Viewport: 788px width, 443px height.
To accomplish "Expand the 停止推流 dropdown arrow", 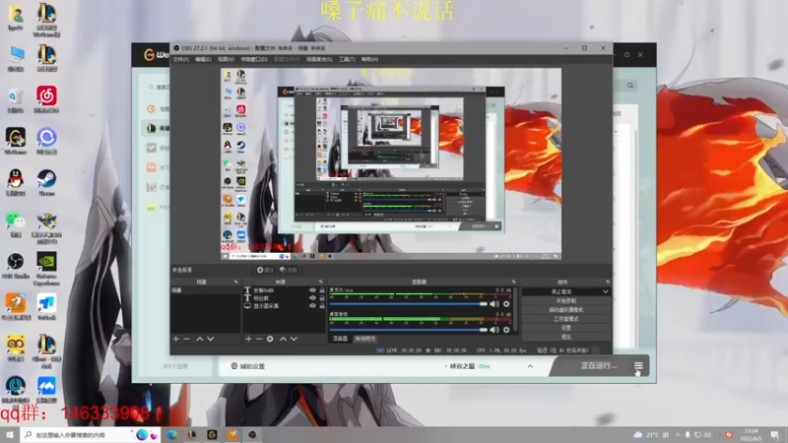I will (x=606, y=291).
